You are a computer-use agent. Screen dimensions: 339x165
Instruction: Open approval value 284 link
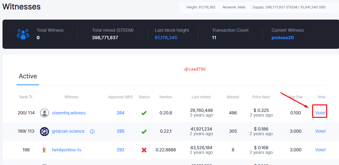coord(120,113)
